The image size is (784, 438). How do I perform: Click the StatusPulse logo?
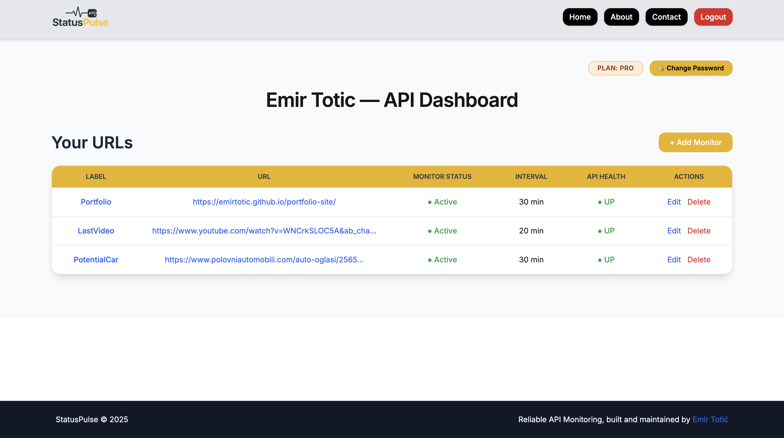80,17
